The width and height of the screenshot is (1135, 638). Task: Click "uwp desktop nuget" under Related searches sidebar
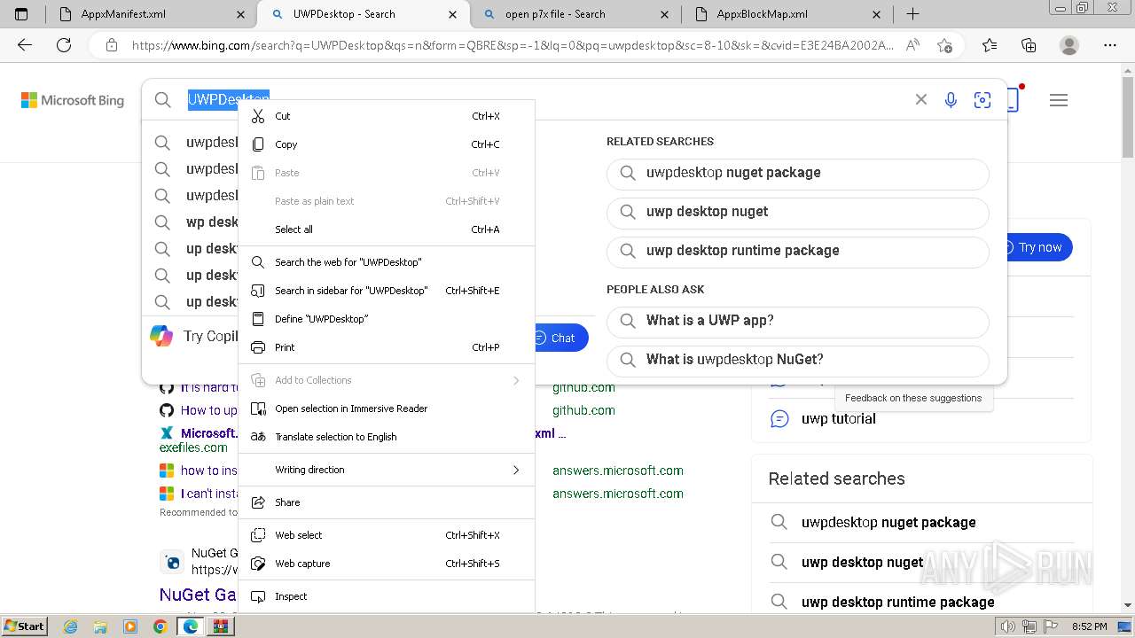(862, 563)
